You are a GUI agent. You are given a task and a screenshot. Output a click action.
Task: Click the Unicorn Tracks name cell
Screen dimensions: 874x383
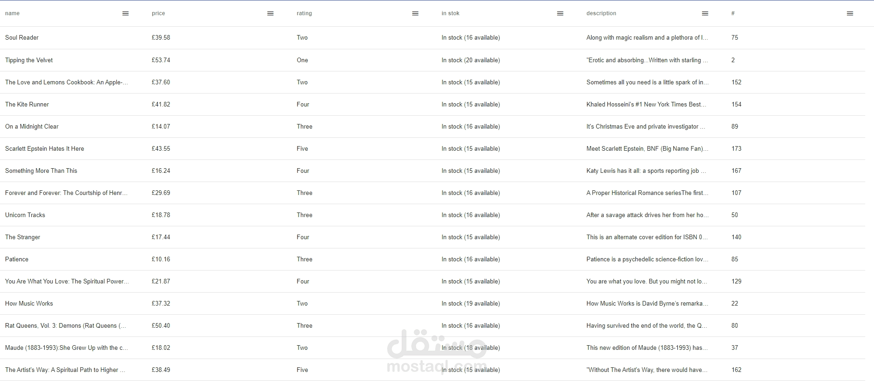pyautogui.click(x=25, y=215)
